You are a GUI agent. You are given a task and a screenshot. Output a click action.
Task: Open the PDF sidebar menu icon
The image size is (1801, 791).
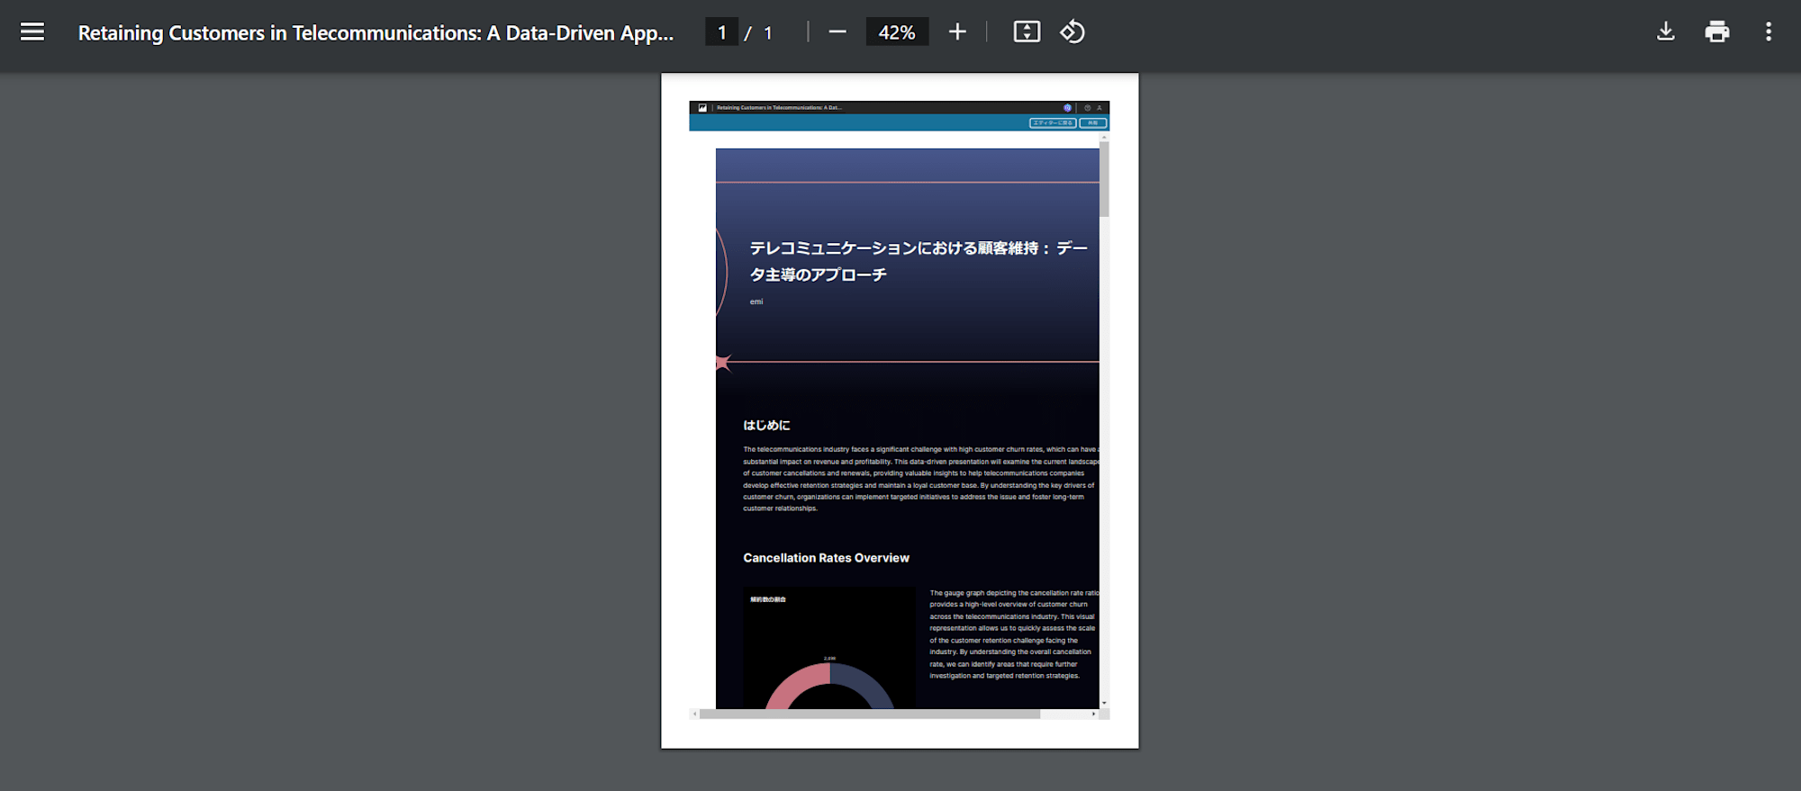pos(32,32)
